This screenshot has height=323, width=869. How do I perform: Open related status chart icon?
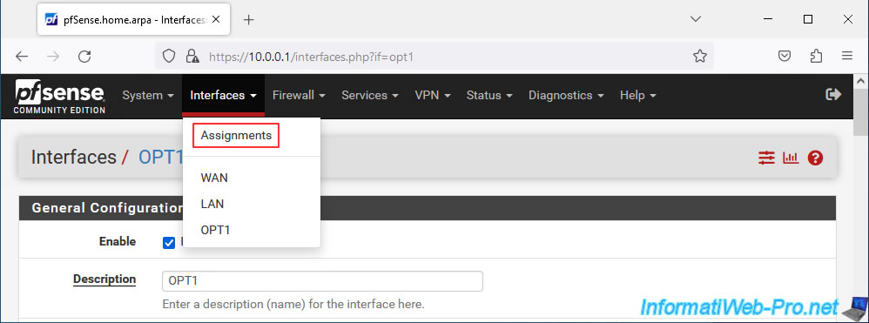point(791,158)
